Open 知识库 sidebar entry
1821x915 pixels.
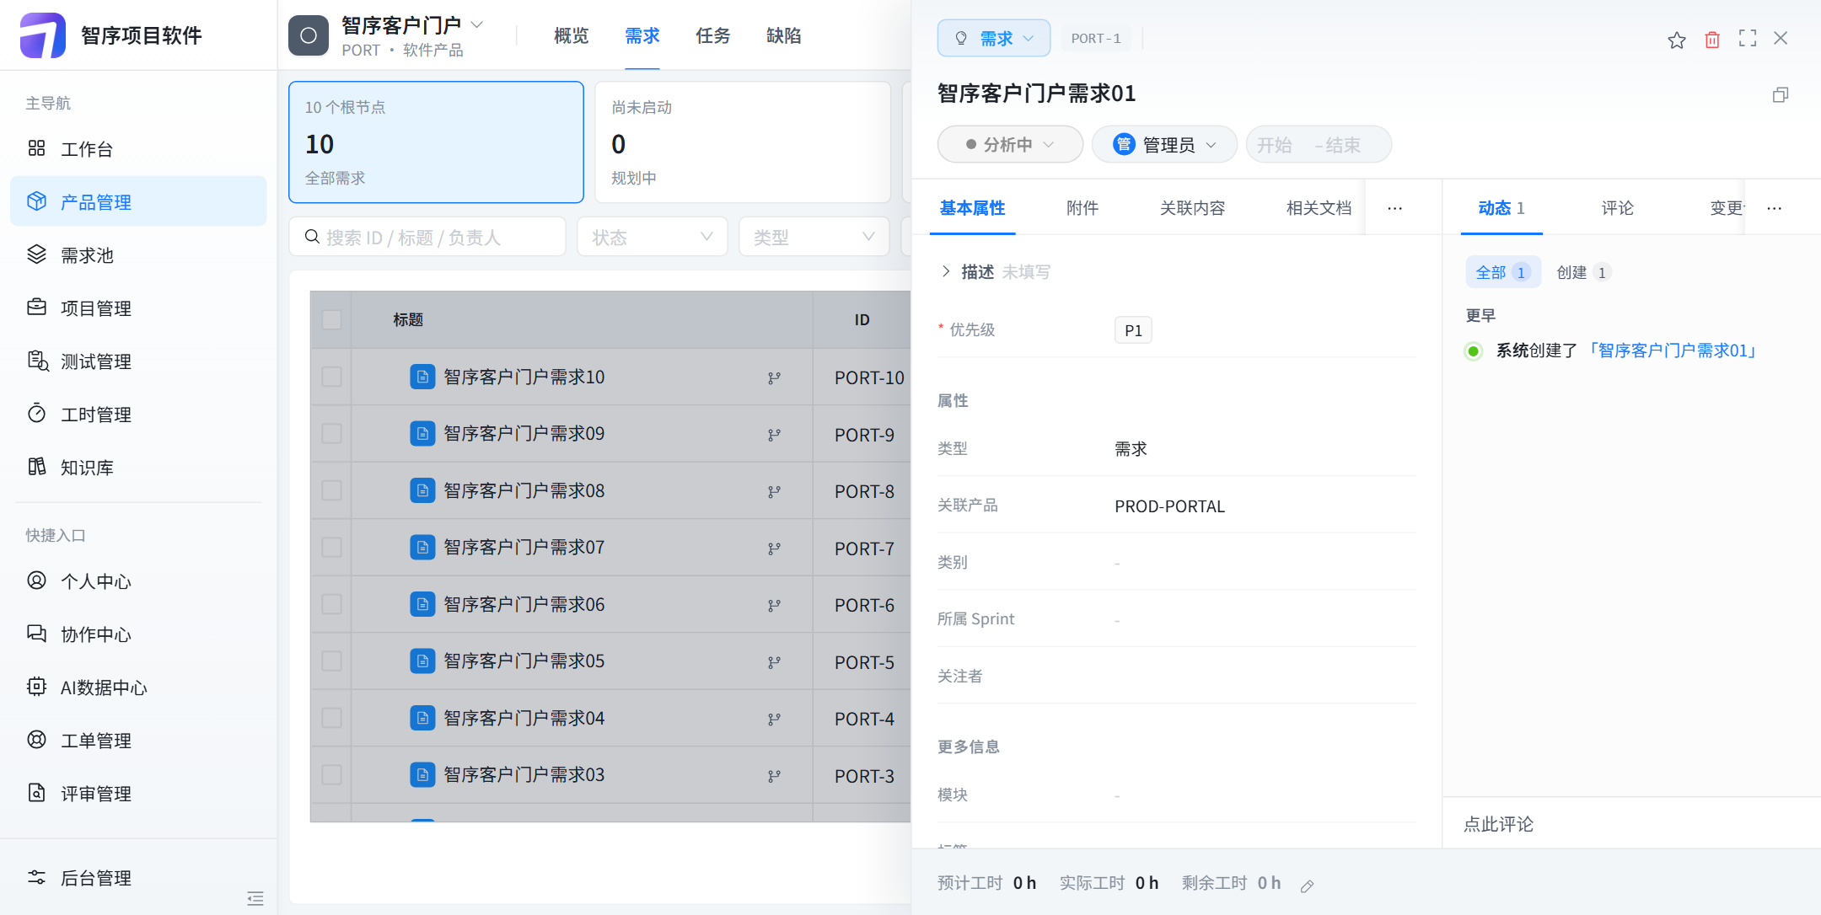point(138,468)
